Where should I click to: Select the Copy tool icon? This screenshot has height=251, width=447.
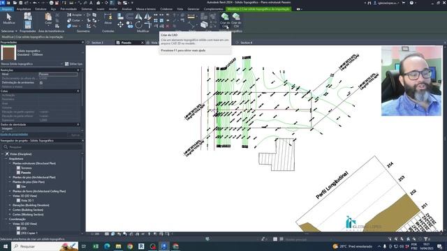pos(130,25)
